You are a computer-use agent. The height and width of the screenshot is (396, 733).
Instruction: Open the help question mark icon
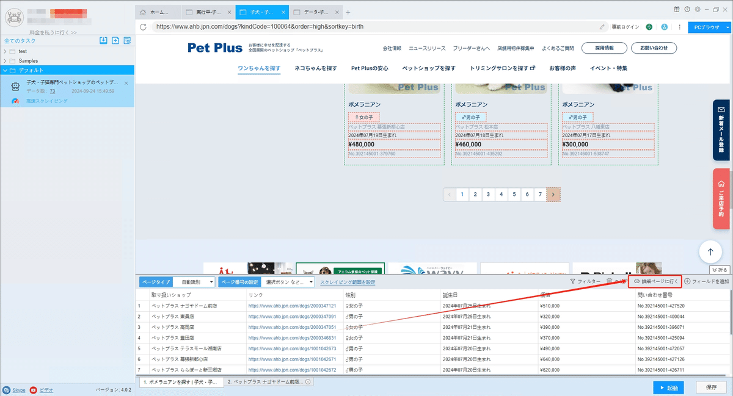687,9
